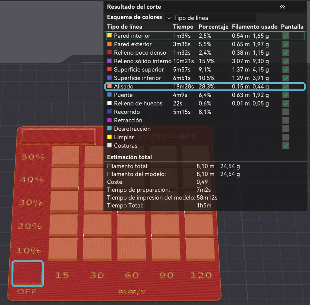Click the Alisado color swatch
310x305 pixels.
pyautogui.click(x=109, y=86)
